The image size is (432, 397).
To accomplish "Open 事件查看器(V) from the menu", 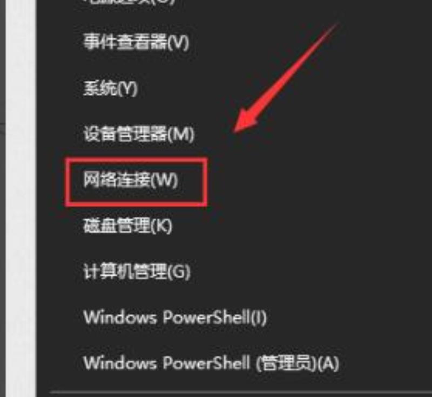I will [x=136, y=43].
